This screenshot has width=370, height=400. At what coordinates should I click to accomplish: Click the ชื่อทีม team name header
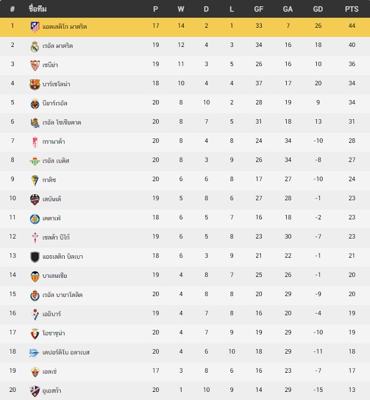38,9
